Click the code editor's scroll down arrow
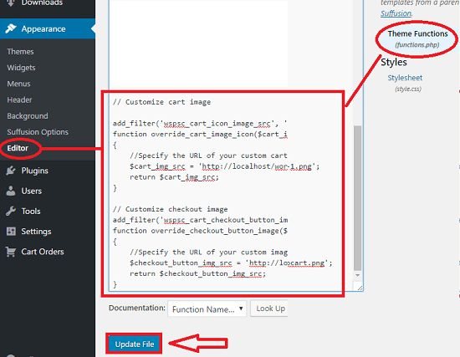Screen dimensions: 460x357 358,275
